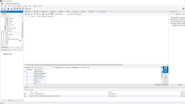
Task: Beautify query broom icon
Action: coord(72,14)
